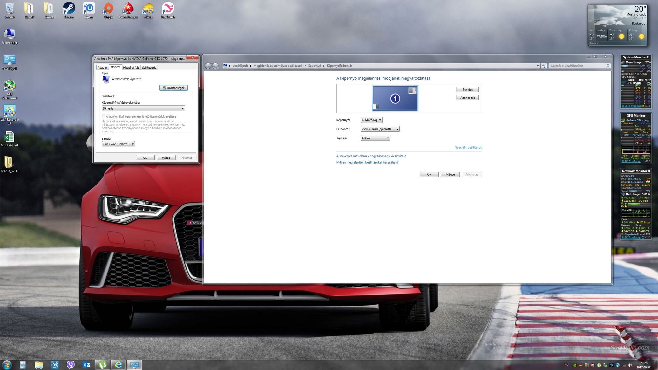Click Megjelenés és személyes beállítások breadcrumb
The image size is (658, 370).
pos(278,66)
